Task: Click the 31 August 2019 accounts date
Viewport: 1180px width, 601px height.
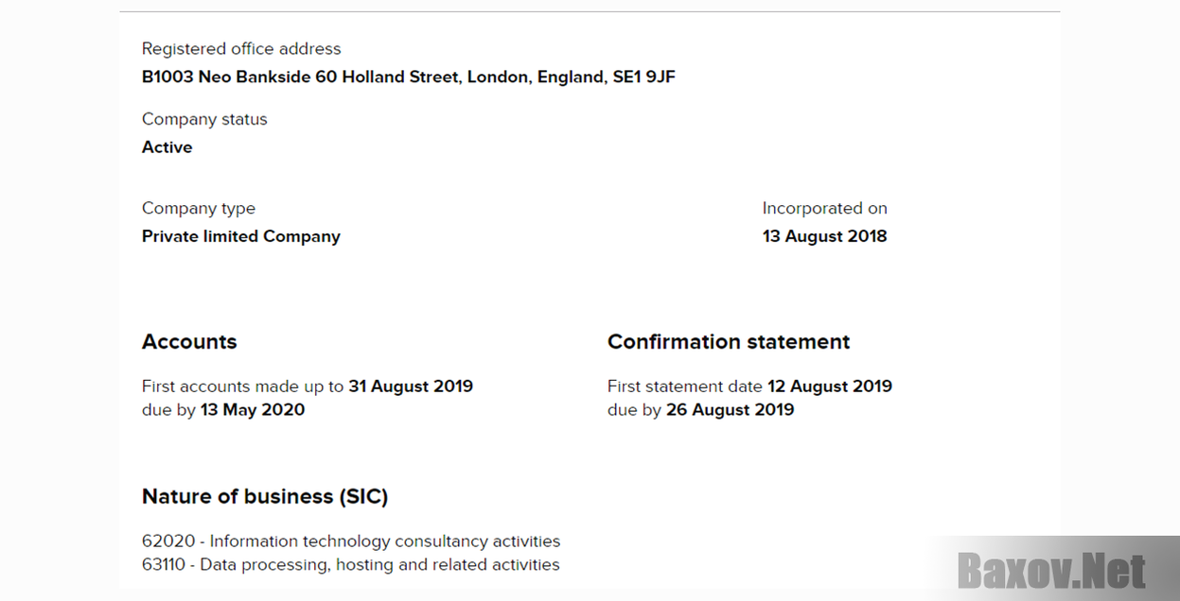Action: [x=411, y=386]
